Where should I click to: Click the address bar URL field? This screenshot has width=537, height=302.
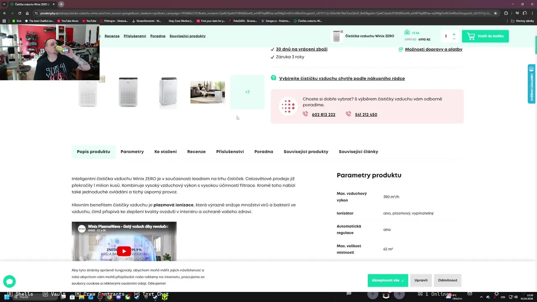click(x=264, y=13)
